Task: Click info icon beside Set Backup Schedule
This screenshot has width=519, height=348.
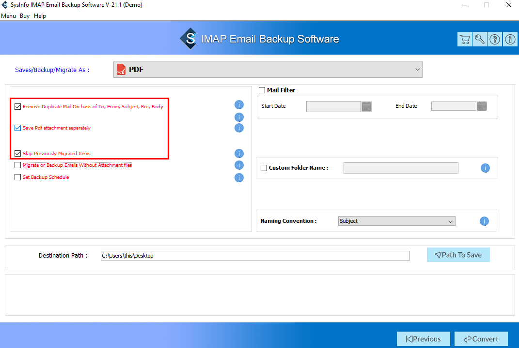Action: point(239,178)
